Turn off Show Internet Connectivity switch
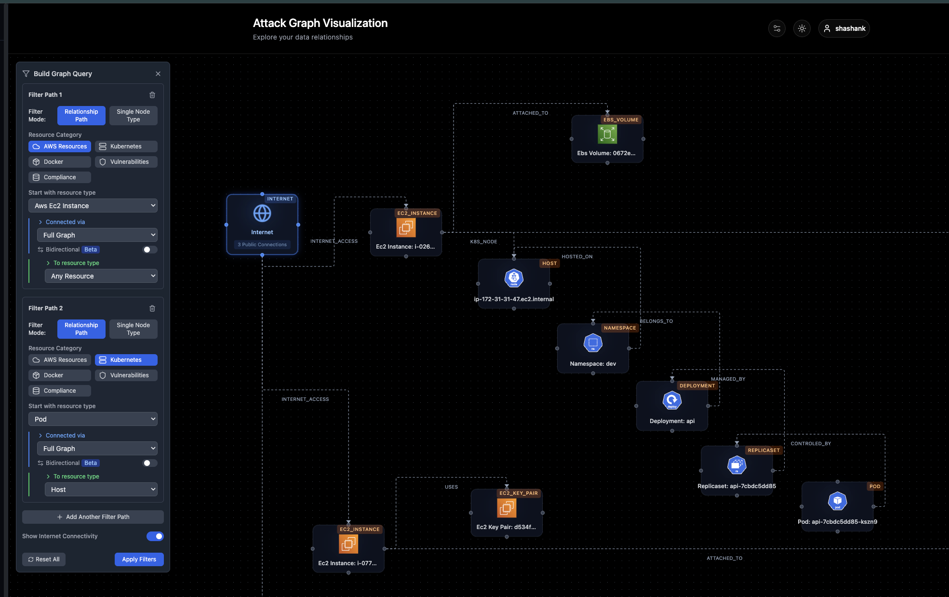This screenshot has width=949, height=597. [155, 536]
